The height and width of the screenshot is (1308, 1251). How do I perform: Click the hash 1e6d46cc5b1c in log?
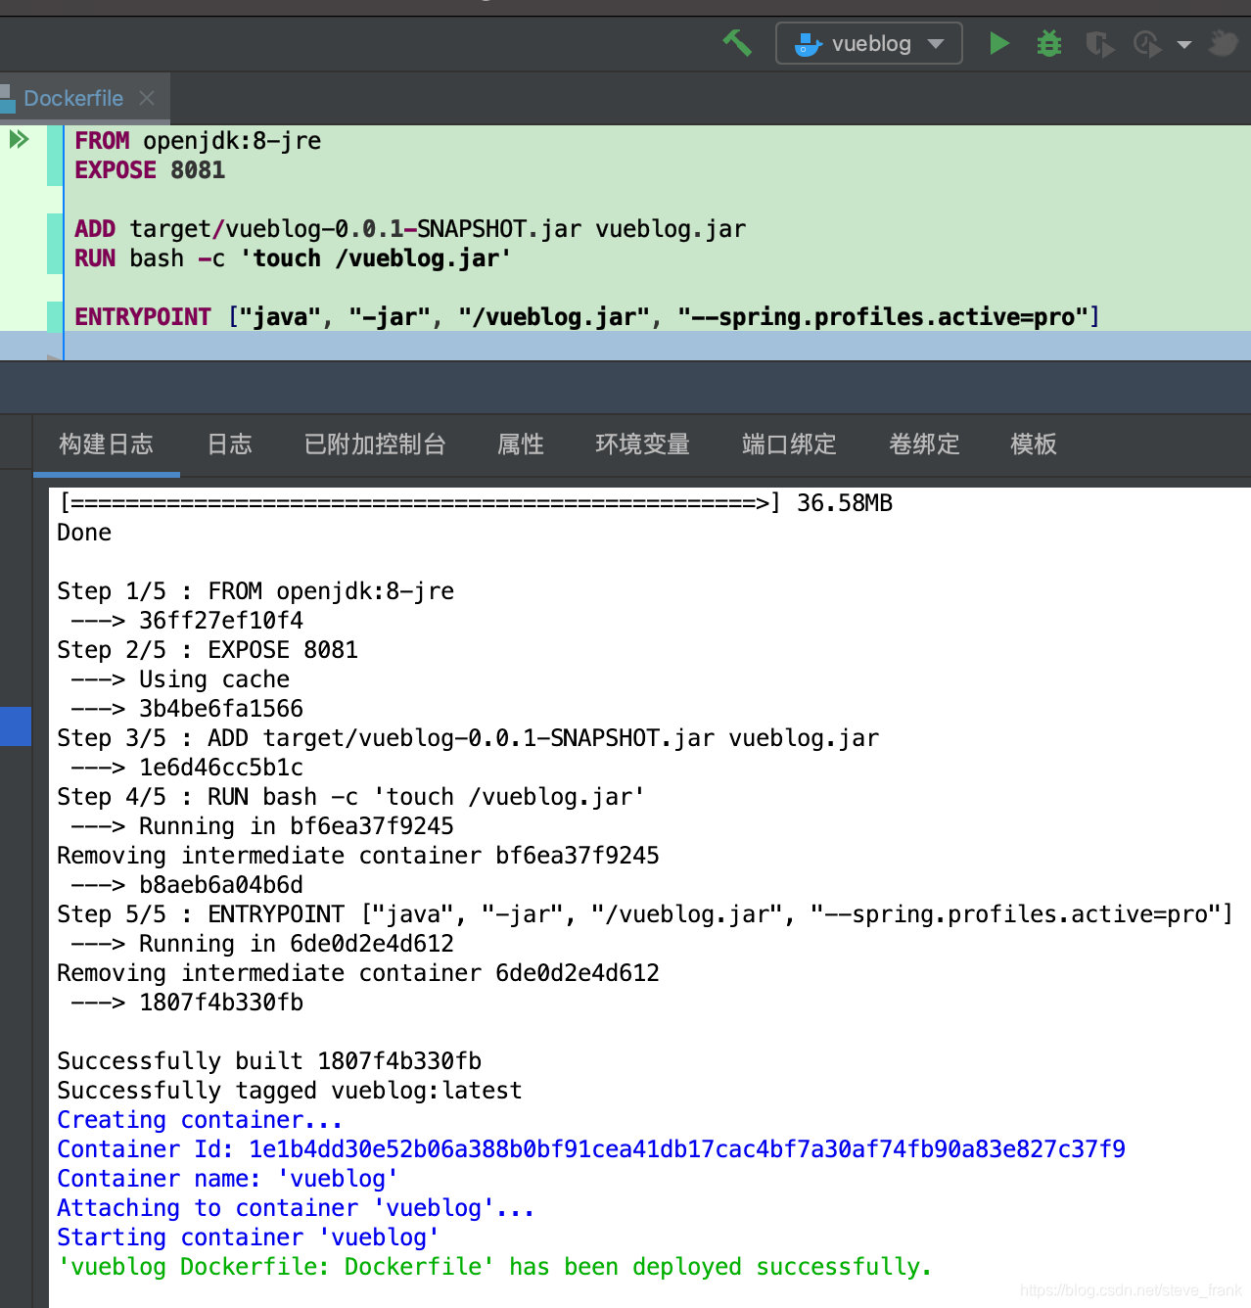point(221,767)
